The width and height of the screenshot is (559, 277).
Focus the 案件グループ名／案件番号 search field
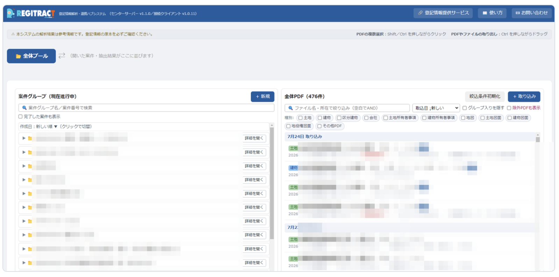[146, 108]
